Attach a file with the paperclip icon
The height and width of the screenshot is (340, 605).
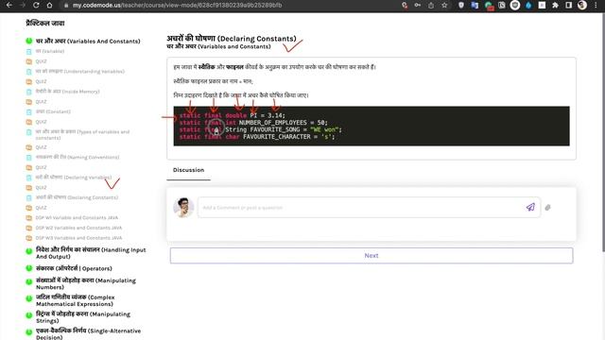(547, 208)
